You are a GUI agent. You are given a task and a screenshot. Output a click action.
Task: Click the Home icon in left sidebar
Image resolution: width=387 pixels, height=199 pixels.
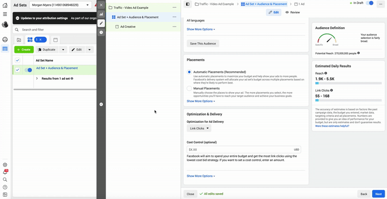(5, 5)
